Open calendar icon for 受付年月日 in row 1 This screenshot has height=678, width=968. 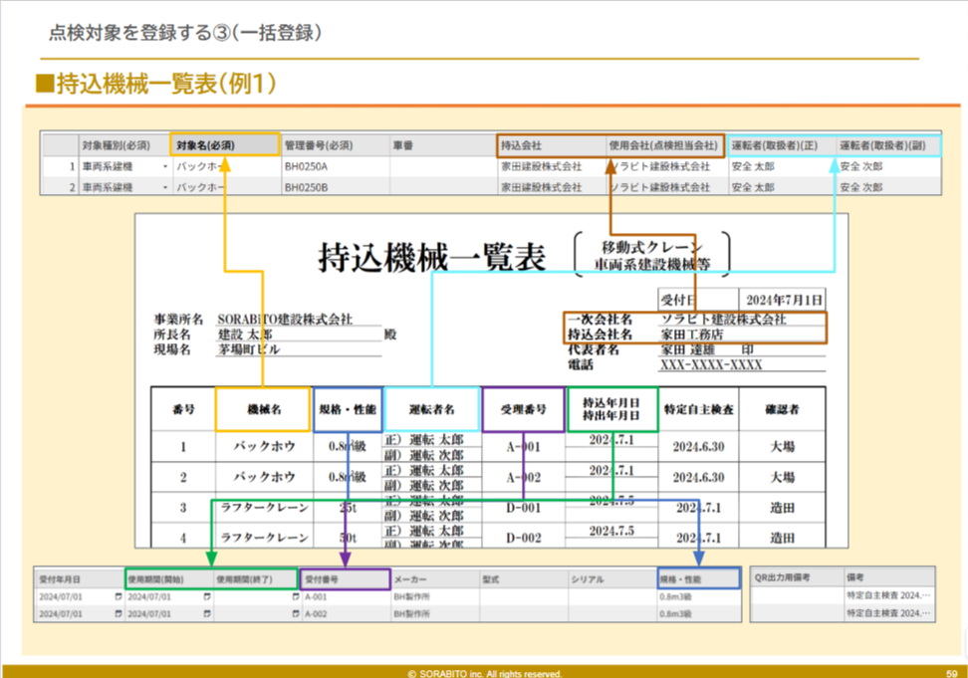[x=119, y=597]
